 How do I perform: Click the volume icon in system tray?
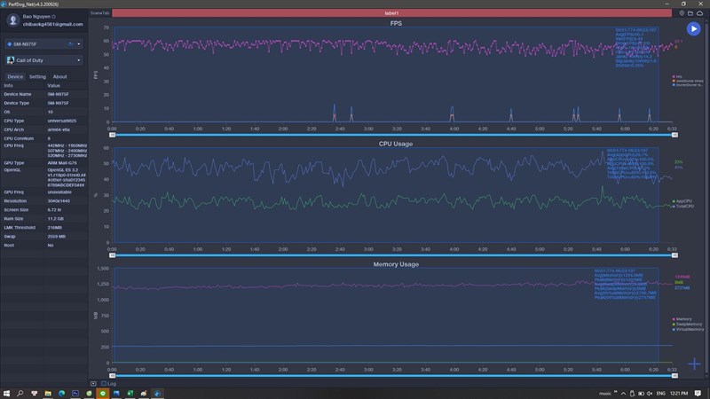[650, 394]
